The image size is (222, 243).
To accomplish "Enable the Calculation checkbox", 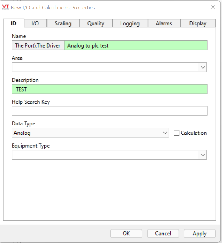I will pos(176,133).
